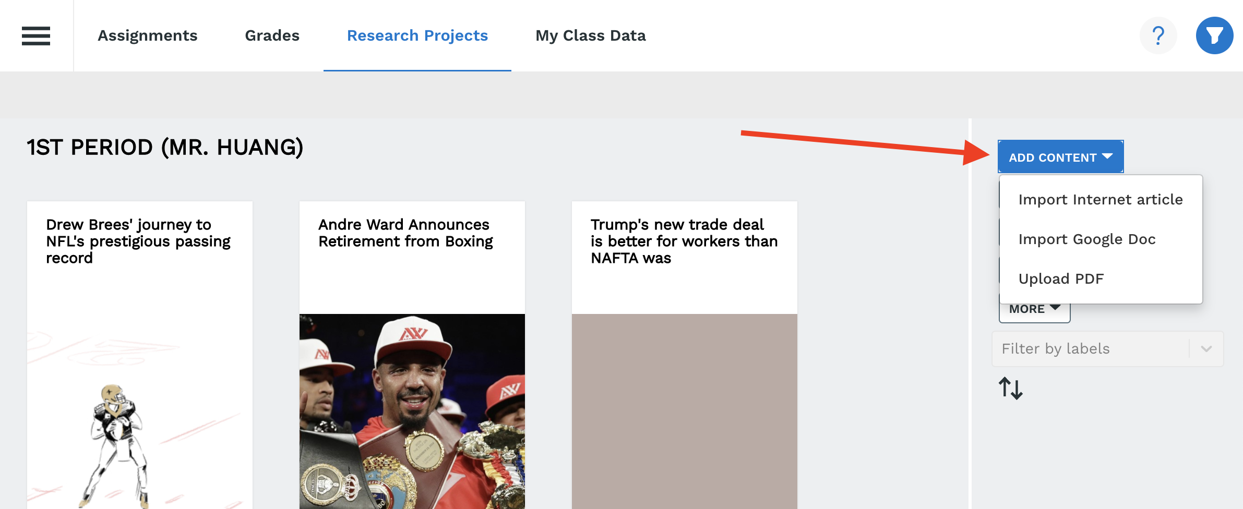
Task: Click the help question mark icon
Action: pyautogui.click(x=1158, y=36)
